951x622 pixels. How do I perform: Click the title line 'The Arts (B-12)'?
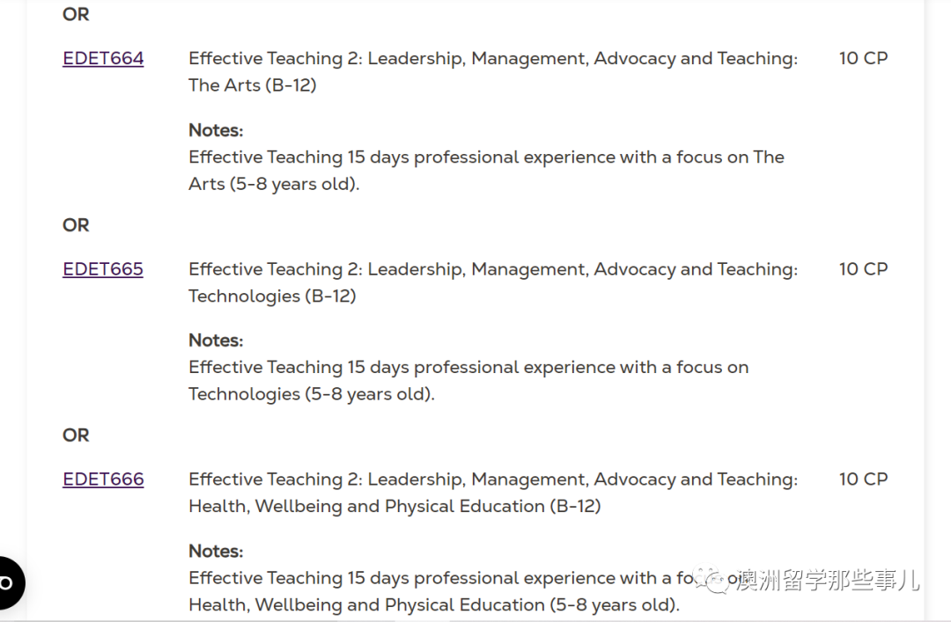click(253, 84)
